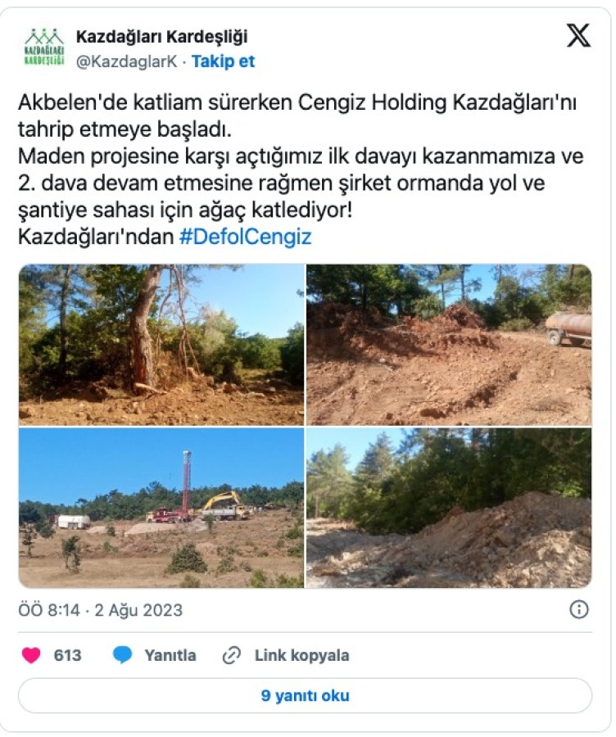Image resolution: width=616 pixels, height=737 pixels.
Task: Open the tweet info circle icon
Action: pos(579,609)
